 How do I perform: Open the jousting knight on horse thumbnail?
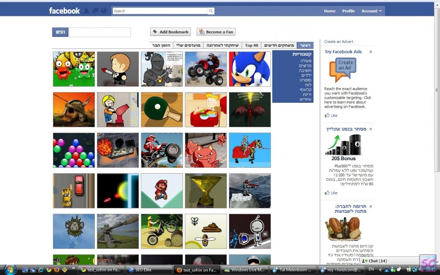(250, 150)
